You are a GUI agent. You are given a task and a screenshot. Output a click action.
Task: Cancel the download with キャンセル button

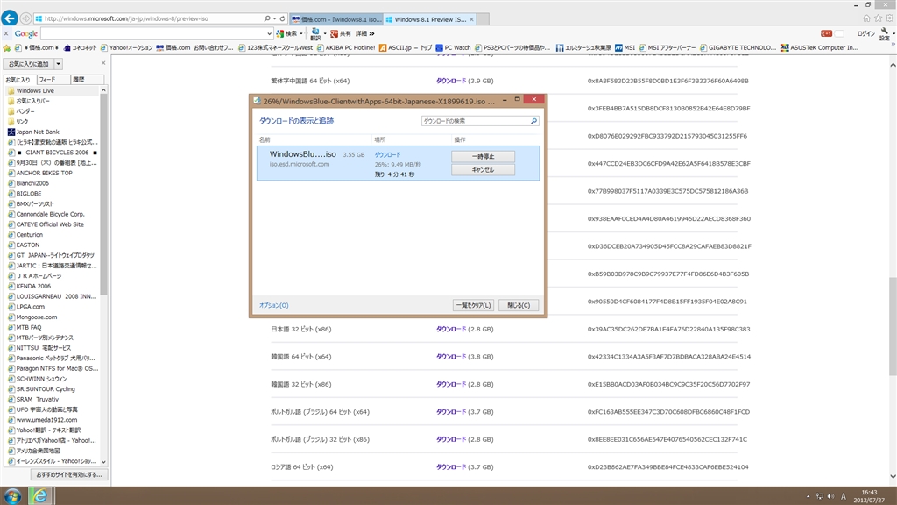tap(483, 170)
